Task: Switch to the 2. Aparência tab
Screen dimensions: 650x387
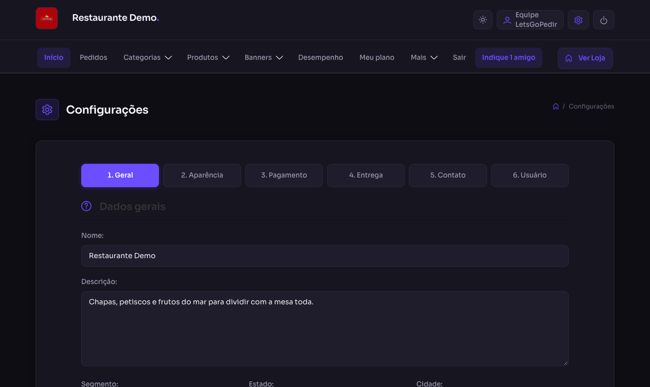Action: coord(202,175)
